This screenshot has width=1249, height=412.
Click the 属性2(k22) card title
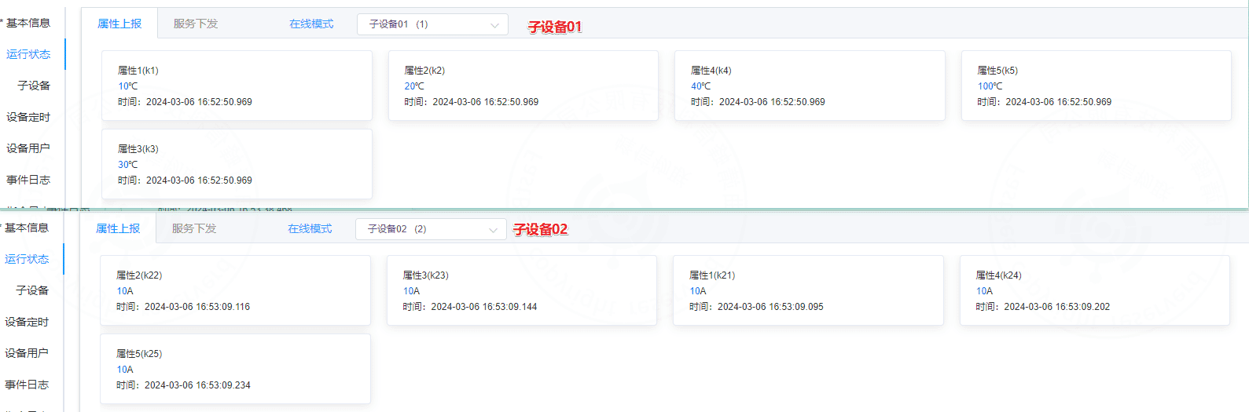[139, 275]
